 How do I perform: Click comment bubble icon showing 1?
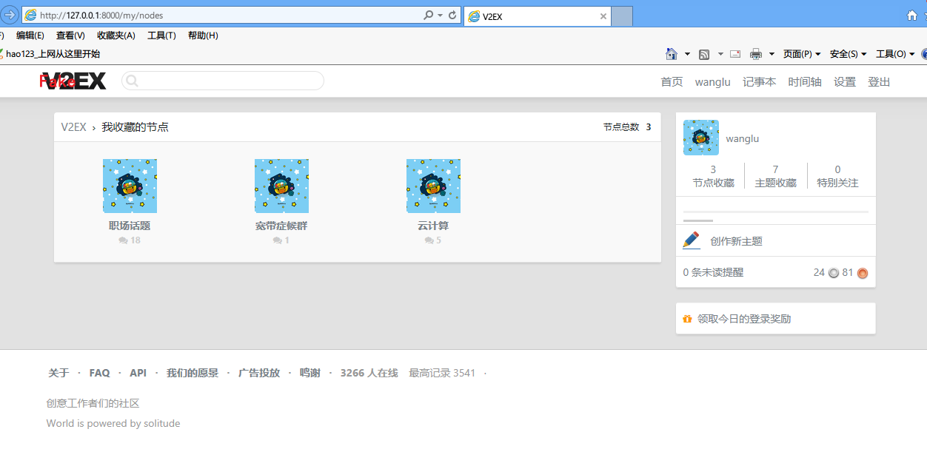278,240
